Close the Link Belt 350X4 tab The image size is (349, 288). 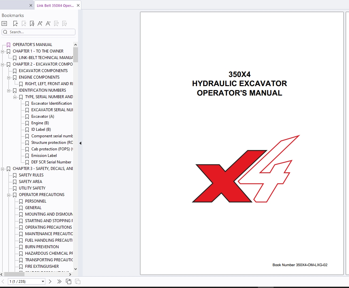pyautogui.click(x=78, y=6)
